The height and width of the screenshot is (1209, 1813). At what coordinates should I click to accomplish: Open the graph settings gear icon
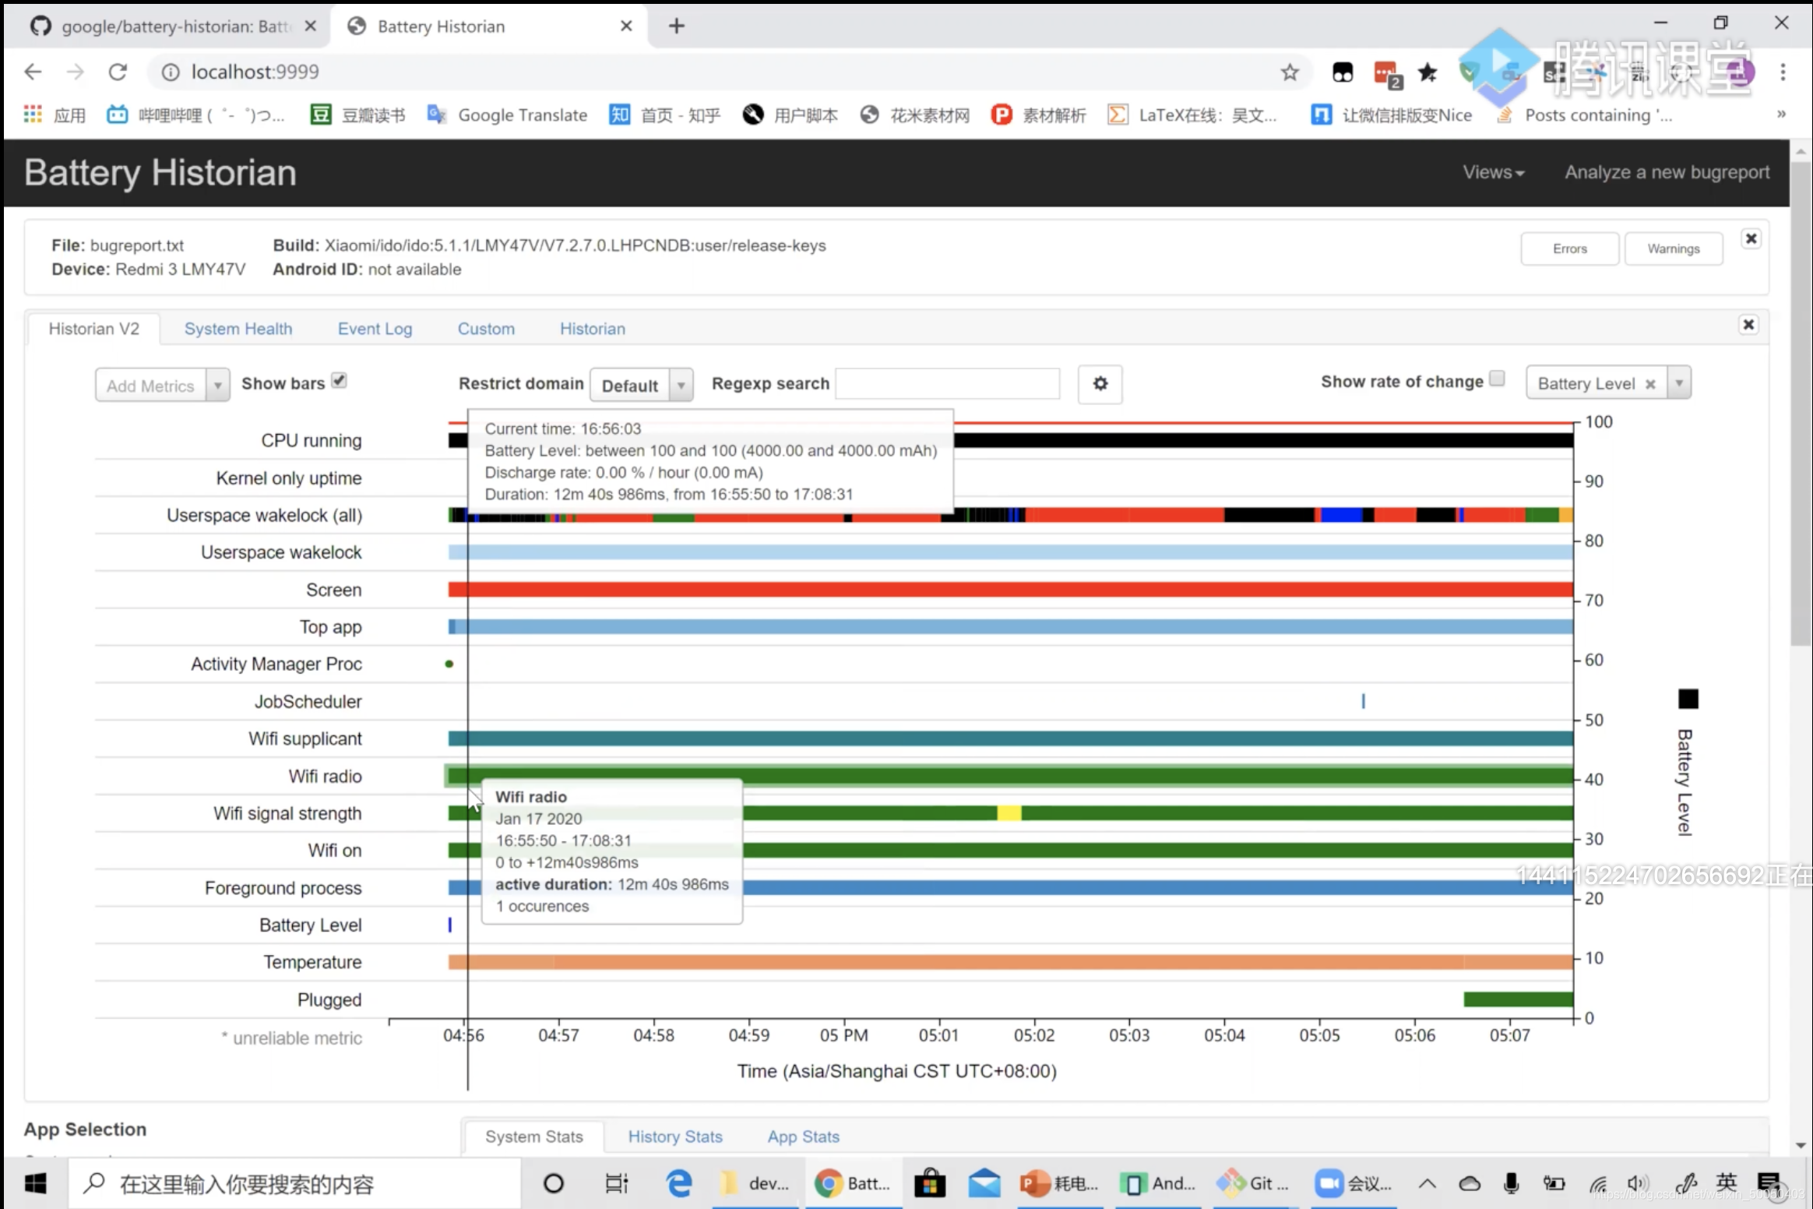pyautogui.click(x=1100, y=384)
